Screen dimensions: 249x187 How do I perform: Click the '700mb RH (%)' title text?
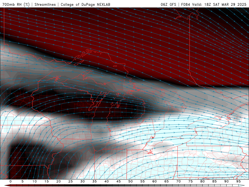pyautogui.click(x=16, y=4)
